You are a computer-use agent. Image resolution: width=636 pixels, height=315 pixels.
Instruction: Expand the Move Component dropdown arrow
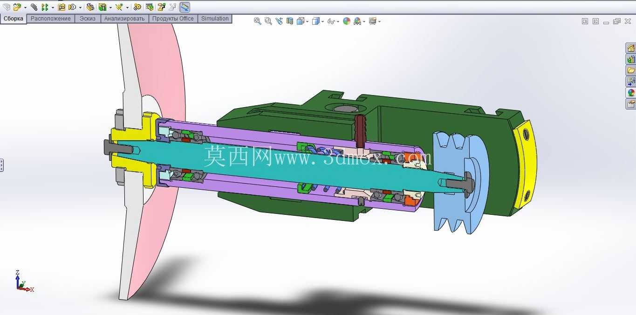pyautogui.click(x=80, y=7)
